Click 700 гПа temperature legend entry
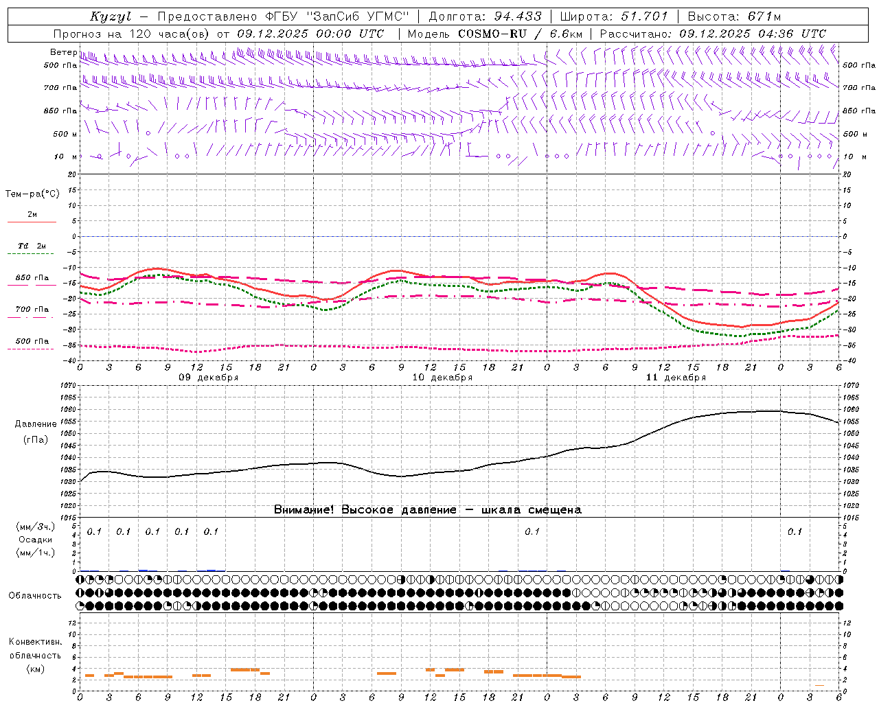879x703 pixels. click(32, 310)
